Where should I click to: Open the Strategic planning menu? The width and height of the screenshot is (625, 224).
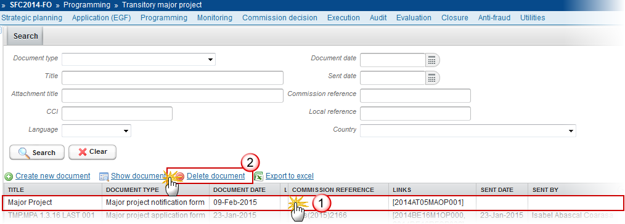(x=32, y=18)
